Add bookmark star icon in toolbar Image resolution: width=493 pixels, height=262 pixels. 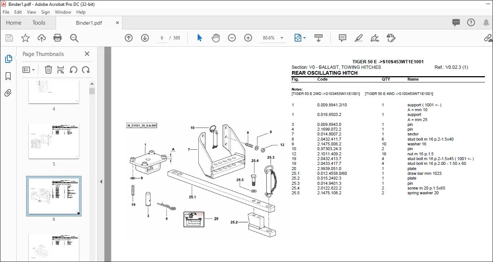25,38
